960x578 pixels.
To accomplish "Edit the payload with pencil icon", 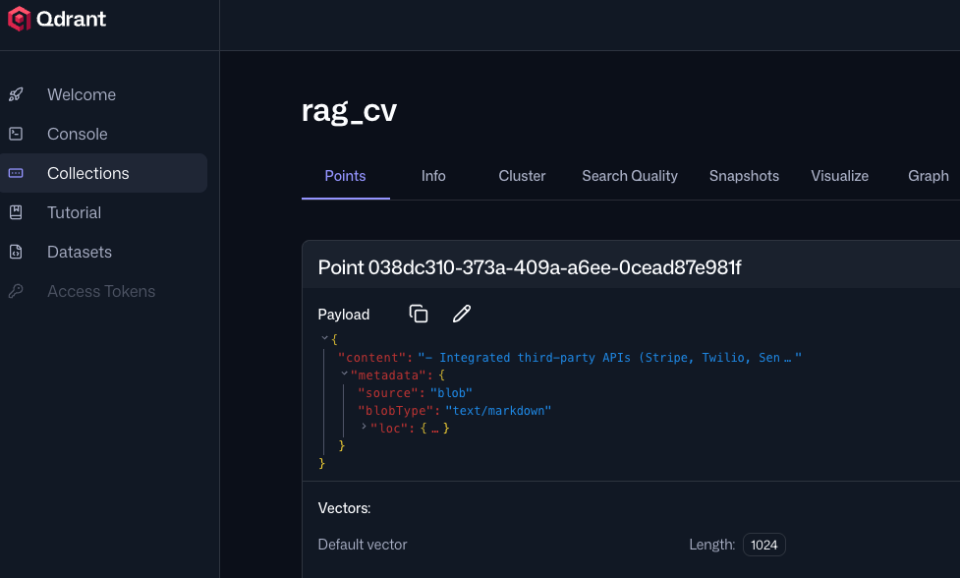I will click(462, 314).
